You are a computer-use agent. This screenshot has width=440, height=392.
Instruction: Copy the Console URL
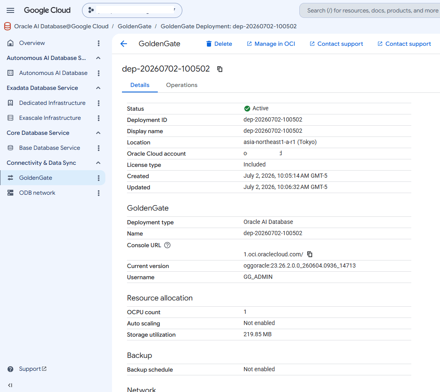pos(310,254)
